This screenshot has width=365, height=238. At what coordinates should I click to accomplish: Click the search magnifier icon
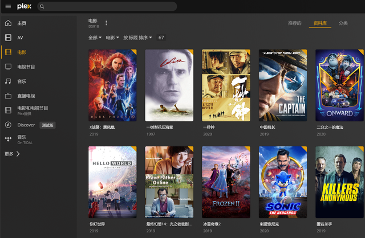click(42, 6)
